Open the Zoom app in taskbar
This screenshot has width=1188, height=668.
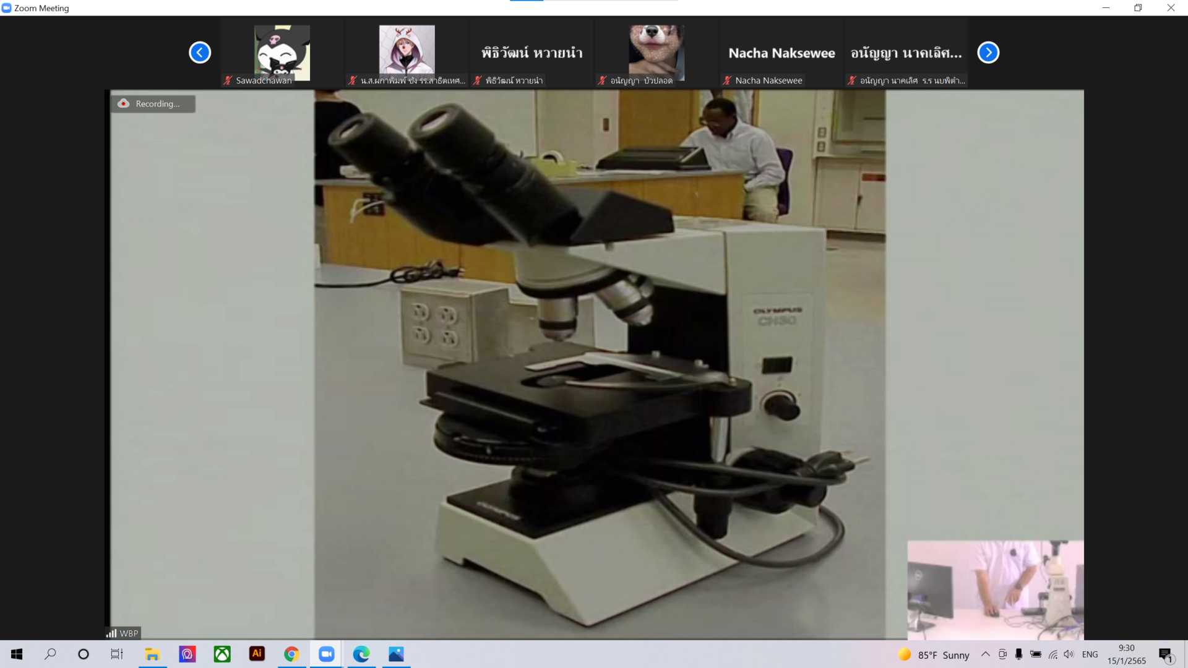(326, 654)
